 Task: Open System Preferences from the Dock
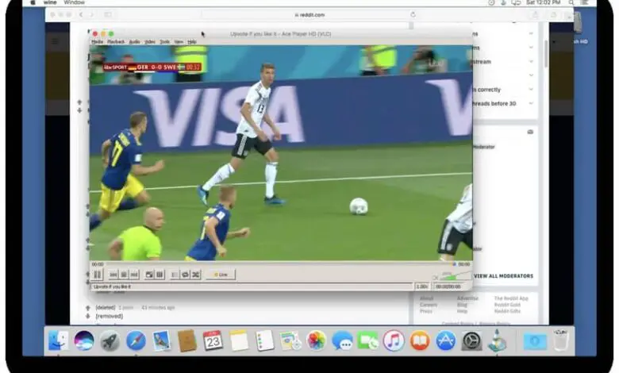[x=471, y=340]
